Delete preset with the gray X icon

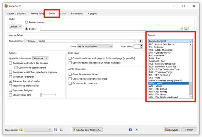(61, 130)
